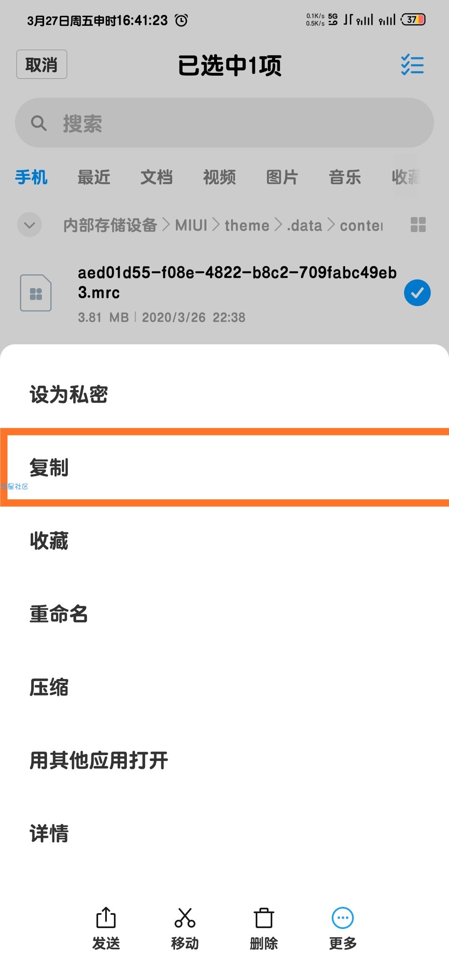Choose 复制 (Copy) from the menu
Viewport: 449px width, 973px height.
click(x=224, y=467)
